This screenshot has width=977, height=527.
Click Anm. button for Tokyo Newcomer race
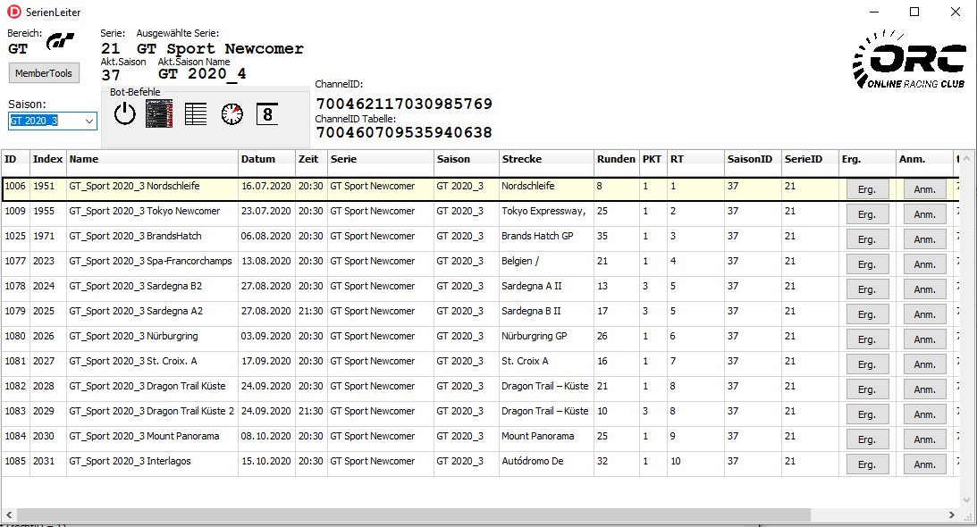pyautogui.click(x=924, y=214)
